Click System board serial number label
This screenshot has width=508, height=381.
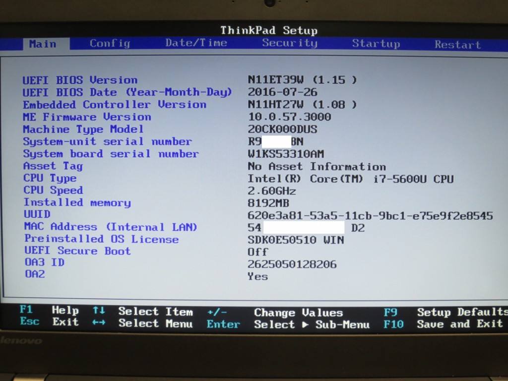click(x=111, y=154)
